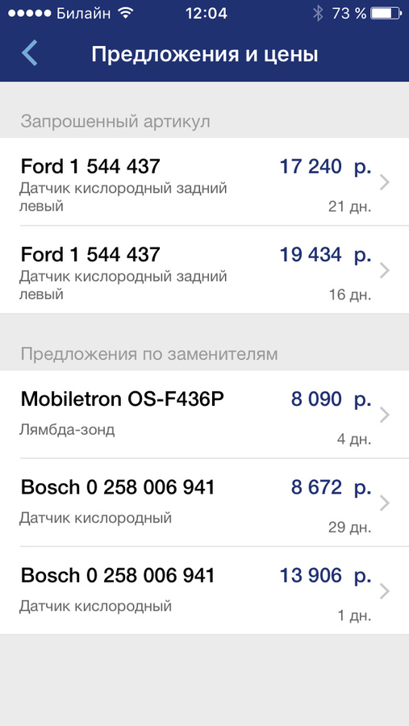Tap the Bluetooth status icon
Viewport: 409px width, 726px height.
click(318, 14)
